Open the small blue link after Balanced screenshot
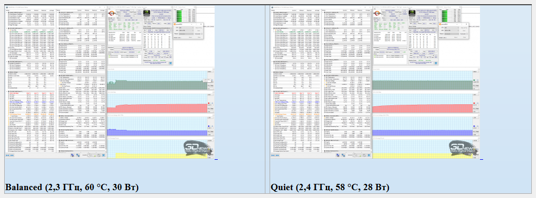The height and width of the screenshot is (198, 536). 216,159
